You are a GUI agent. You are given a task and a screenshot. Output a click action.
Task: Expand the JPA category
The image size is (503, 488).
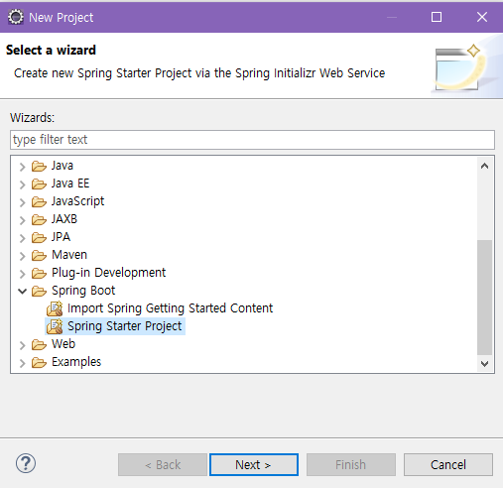(x=22, y=238)
